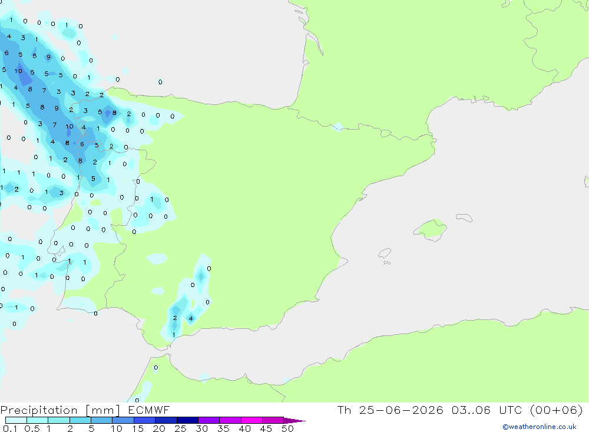
Task: Pick the 35–40 mm legend color box
Action: click(230, 420)
